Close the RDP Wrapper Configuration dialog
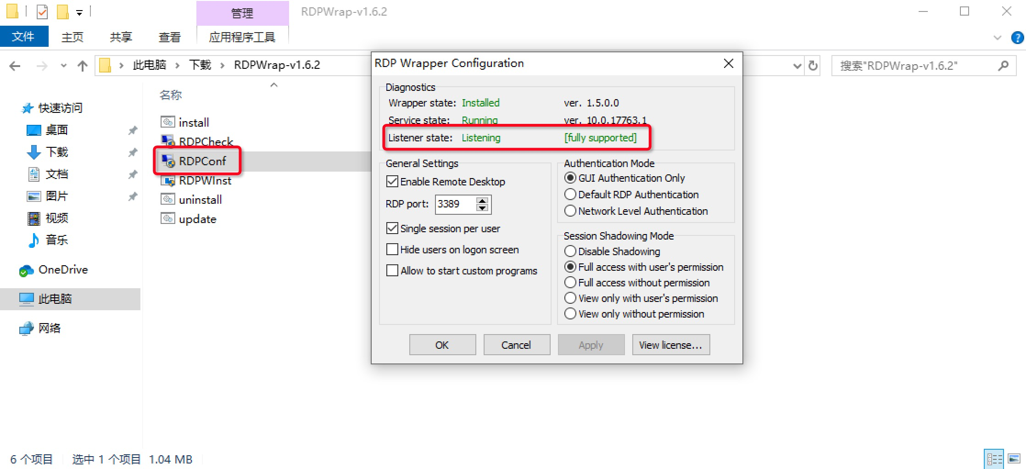Screen dimensions: 1026x469 tap(729, 63)
